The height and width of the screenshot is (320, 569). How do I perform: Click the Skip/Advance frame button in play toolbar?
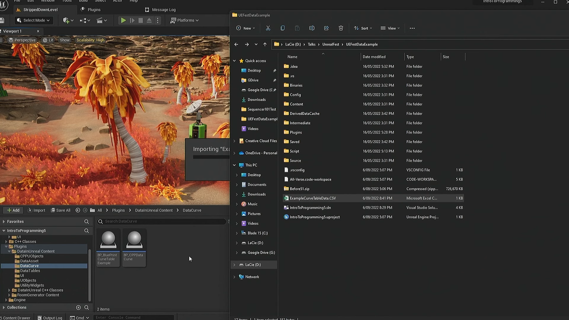click(x=132, y=20)
